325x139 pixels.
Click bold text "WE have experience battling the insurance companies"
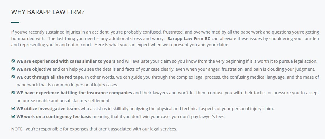74,93
